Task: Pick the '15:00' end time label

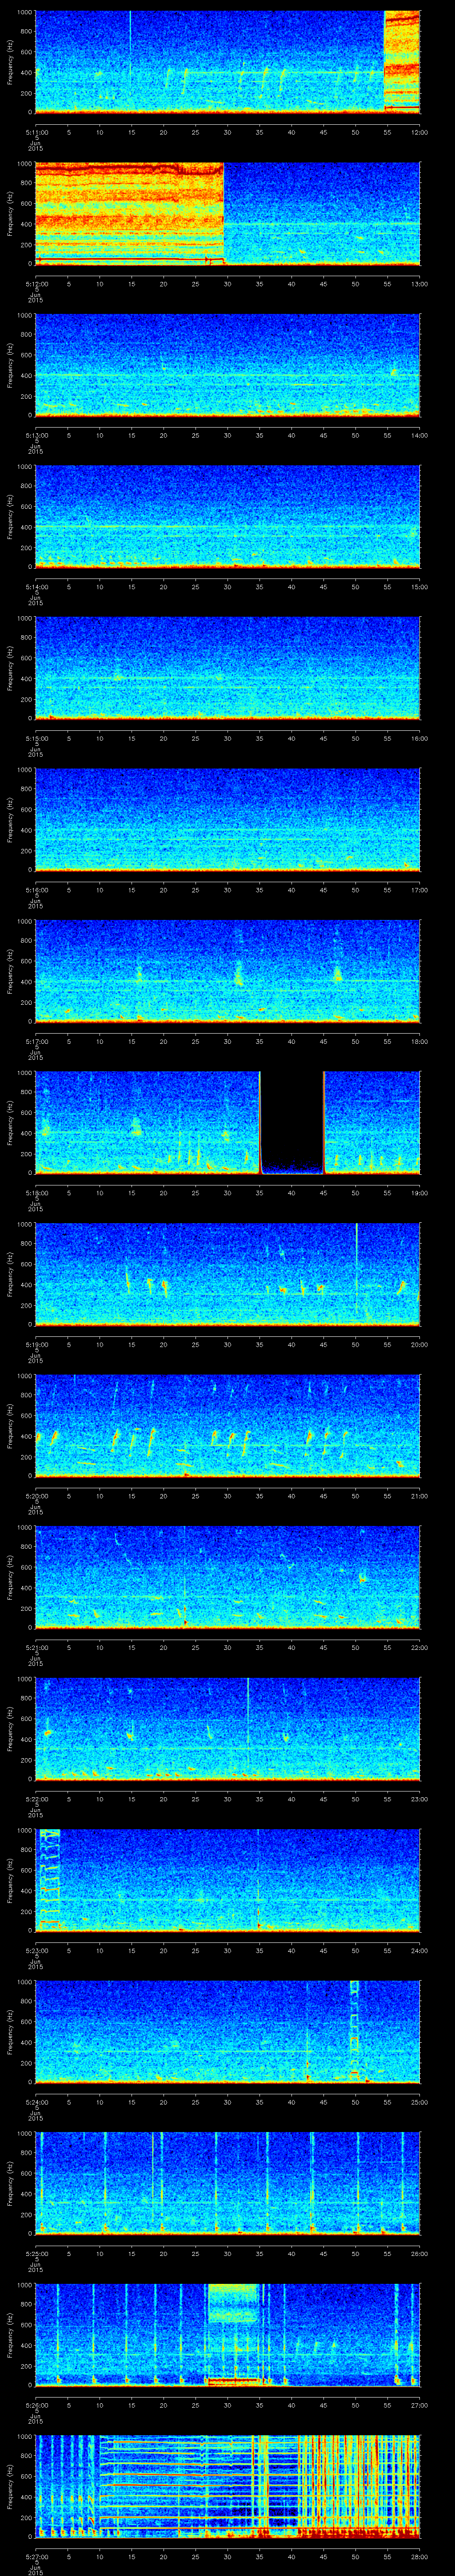Action: [x=419, y=586]
